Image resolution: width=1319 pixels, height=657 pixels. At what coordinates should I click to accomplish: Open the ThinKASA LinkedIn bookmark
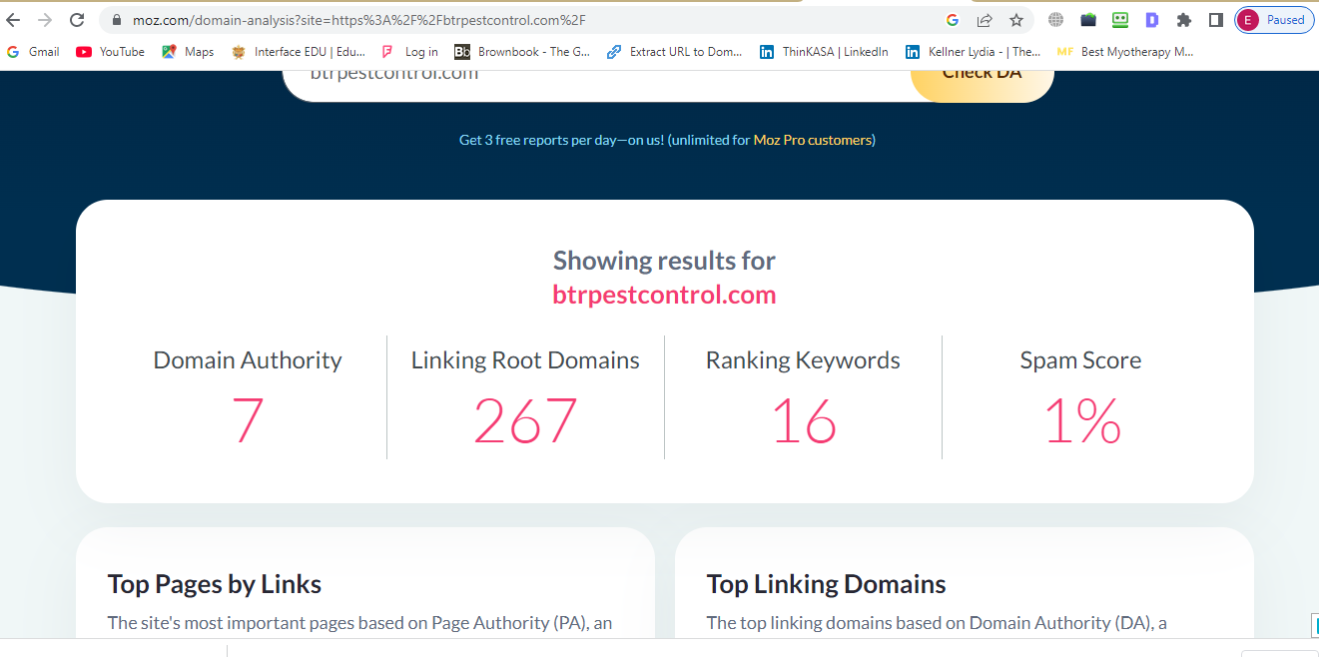tap(824, 52)
